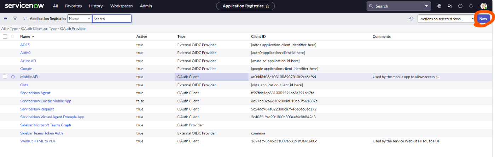Preview the Mobile API record info icon

pyautogui.click(x=13, y=77)
